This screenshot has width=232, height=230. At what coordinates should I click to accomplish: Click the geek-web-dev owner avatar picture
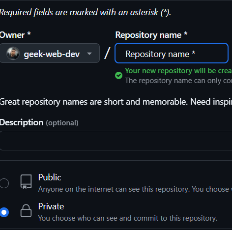tap(13, 53)
